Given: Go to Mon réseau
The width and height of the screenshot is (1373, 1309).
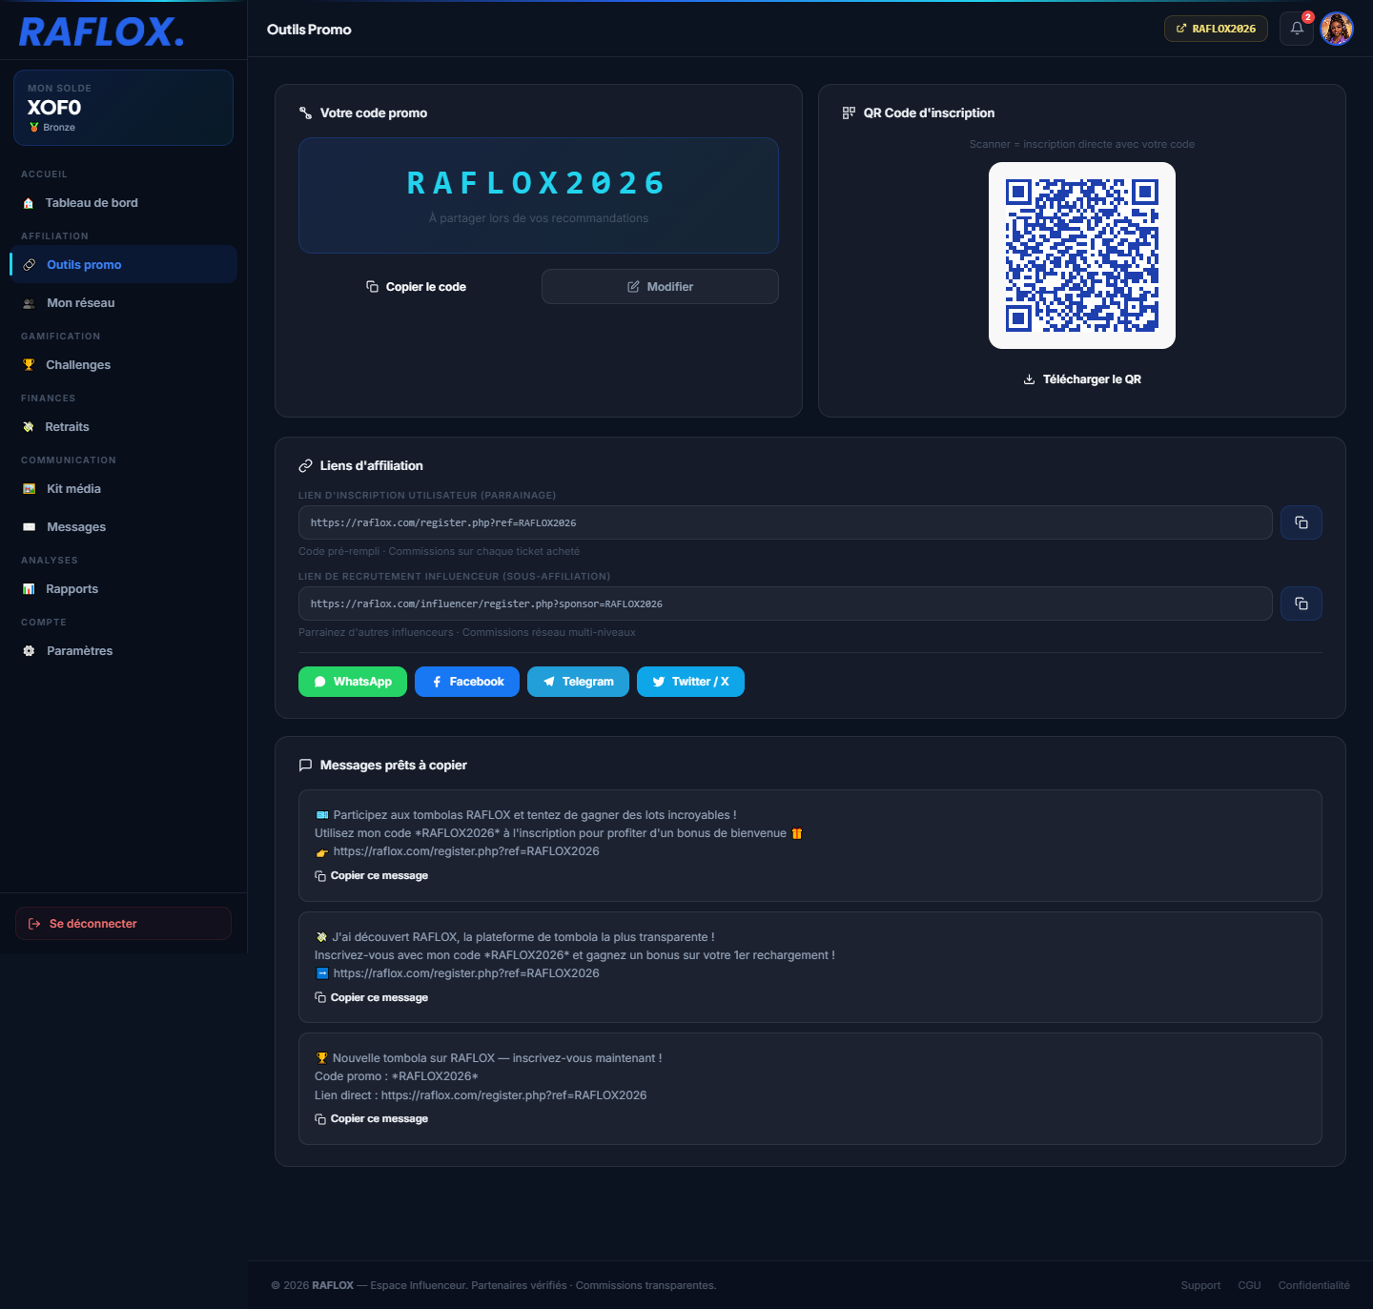Looking at the screenshot, I should coord(123,303).
